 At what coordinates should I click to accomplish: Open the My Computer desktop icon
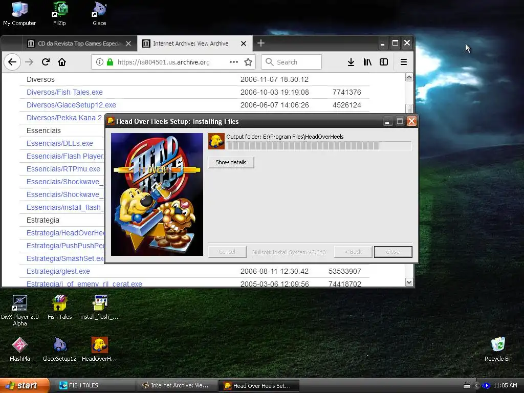click(x=19, y=13)
